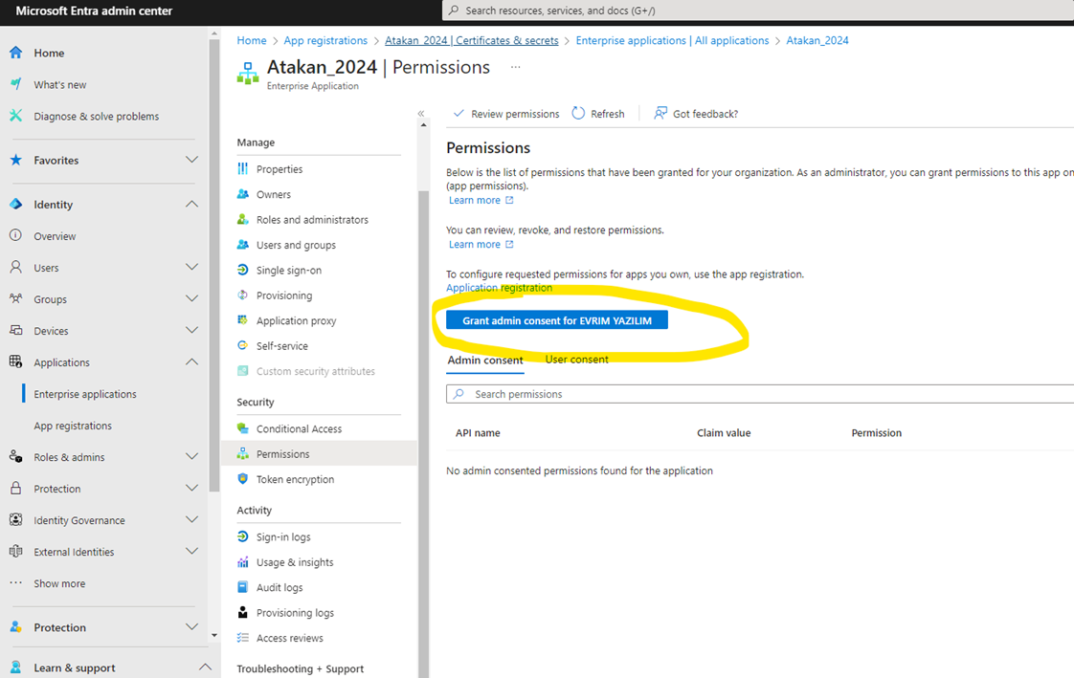Expand the Devices chevron

click(191, 331)
